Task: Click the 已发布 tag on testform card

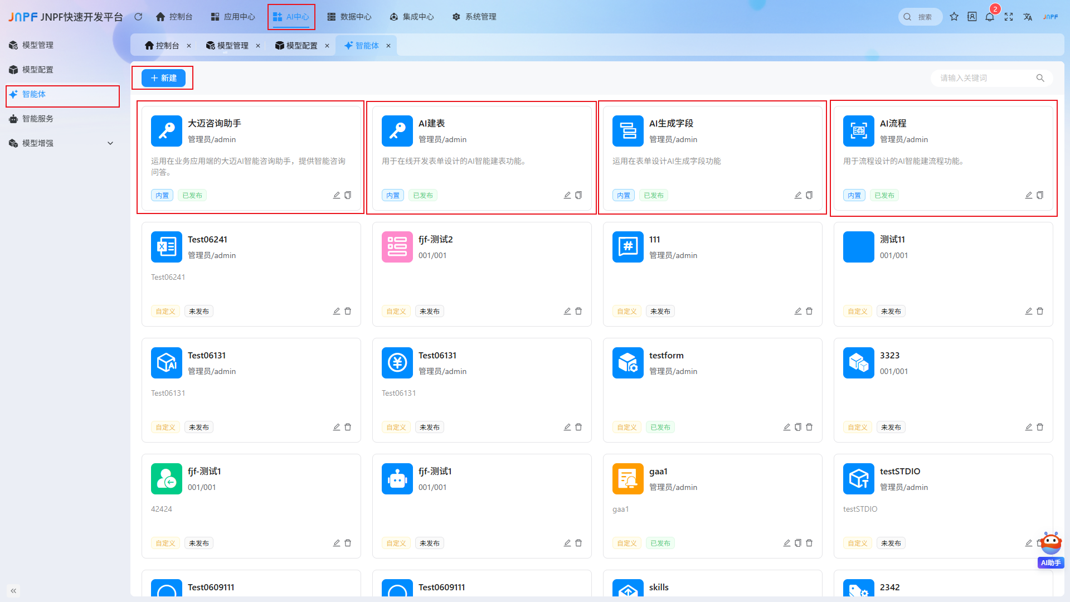Action: point(660,427)
